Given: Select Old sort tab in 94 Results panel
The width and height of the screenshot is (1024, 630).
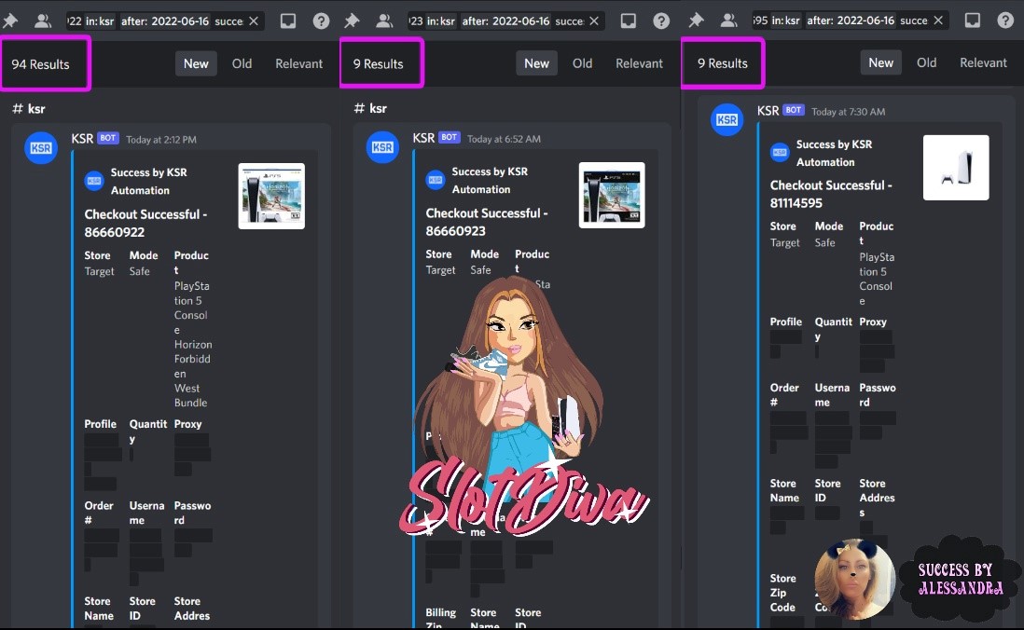Looking at the screenshot, I should (242, 63).
